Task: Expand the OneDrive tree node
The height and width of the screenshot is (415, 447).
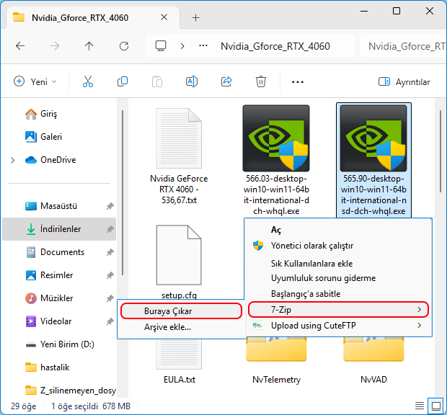Action: pos(12,160)
